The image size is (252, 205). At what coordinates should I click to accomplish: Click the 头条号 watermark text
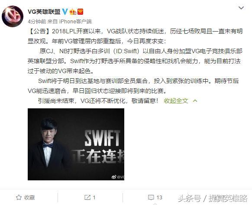189,199
